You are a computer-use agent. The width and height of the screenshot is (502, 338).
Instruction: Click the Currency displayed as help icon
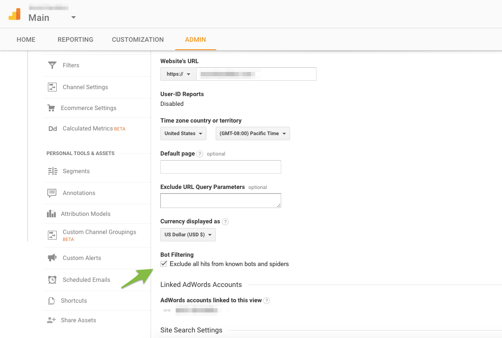pyautogui.click(x=225, y=221)
